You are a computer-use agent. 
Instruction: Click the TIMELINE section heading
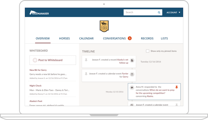(88, 52)
